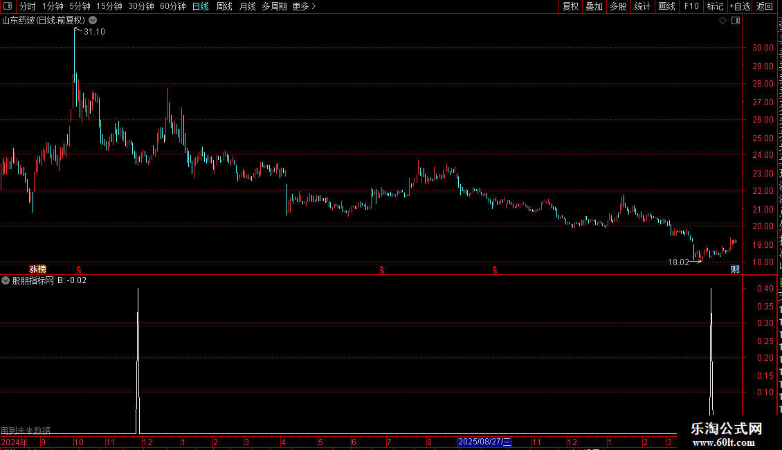Click the S marker near October 2024
Image resolution: width=782 pixels, height=450 pixels.
79,270
